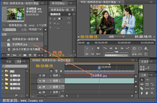Open the timeline panel flyout menu

pos(133,60)
